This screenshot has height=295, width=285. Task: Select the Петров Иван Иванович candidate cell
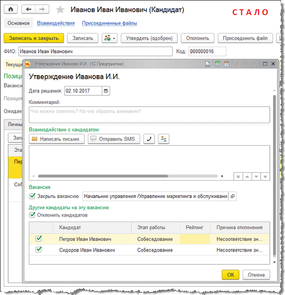[x=92, y=239]
